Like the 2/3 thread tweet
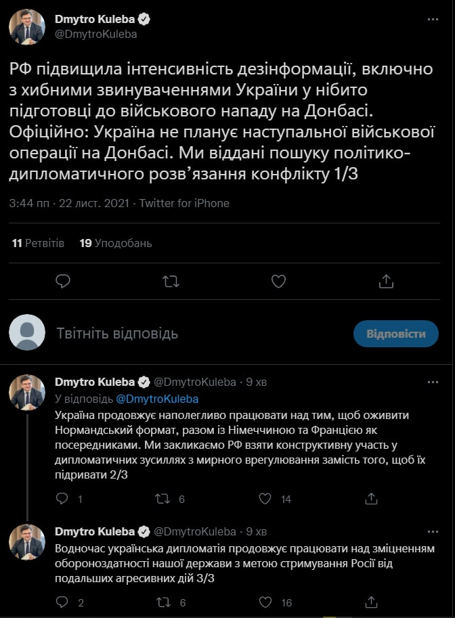 pos(266,499)
